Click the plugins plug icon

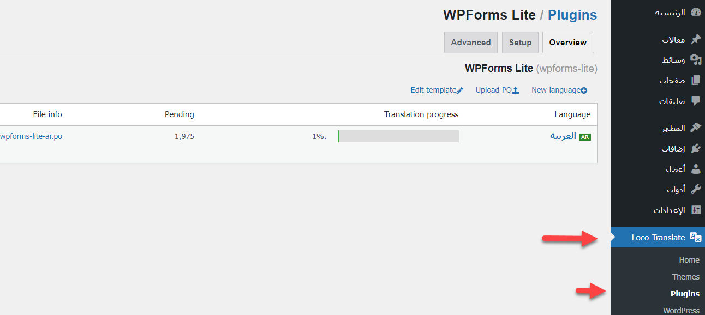click(x=695, y=148)
